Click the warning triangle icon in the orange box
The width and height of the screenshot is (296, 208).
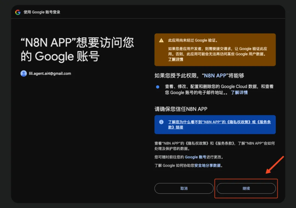pyautogui.click(x=161, y=40)
